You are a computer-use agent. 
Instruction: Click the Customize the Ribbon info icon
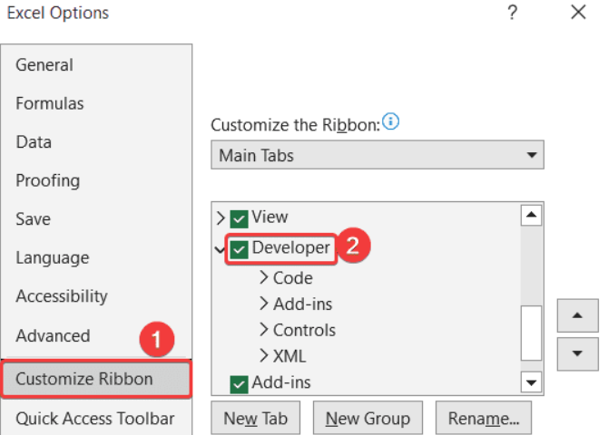(x=390, y=121)
